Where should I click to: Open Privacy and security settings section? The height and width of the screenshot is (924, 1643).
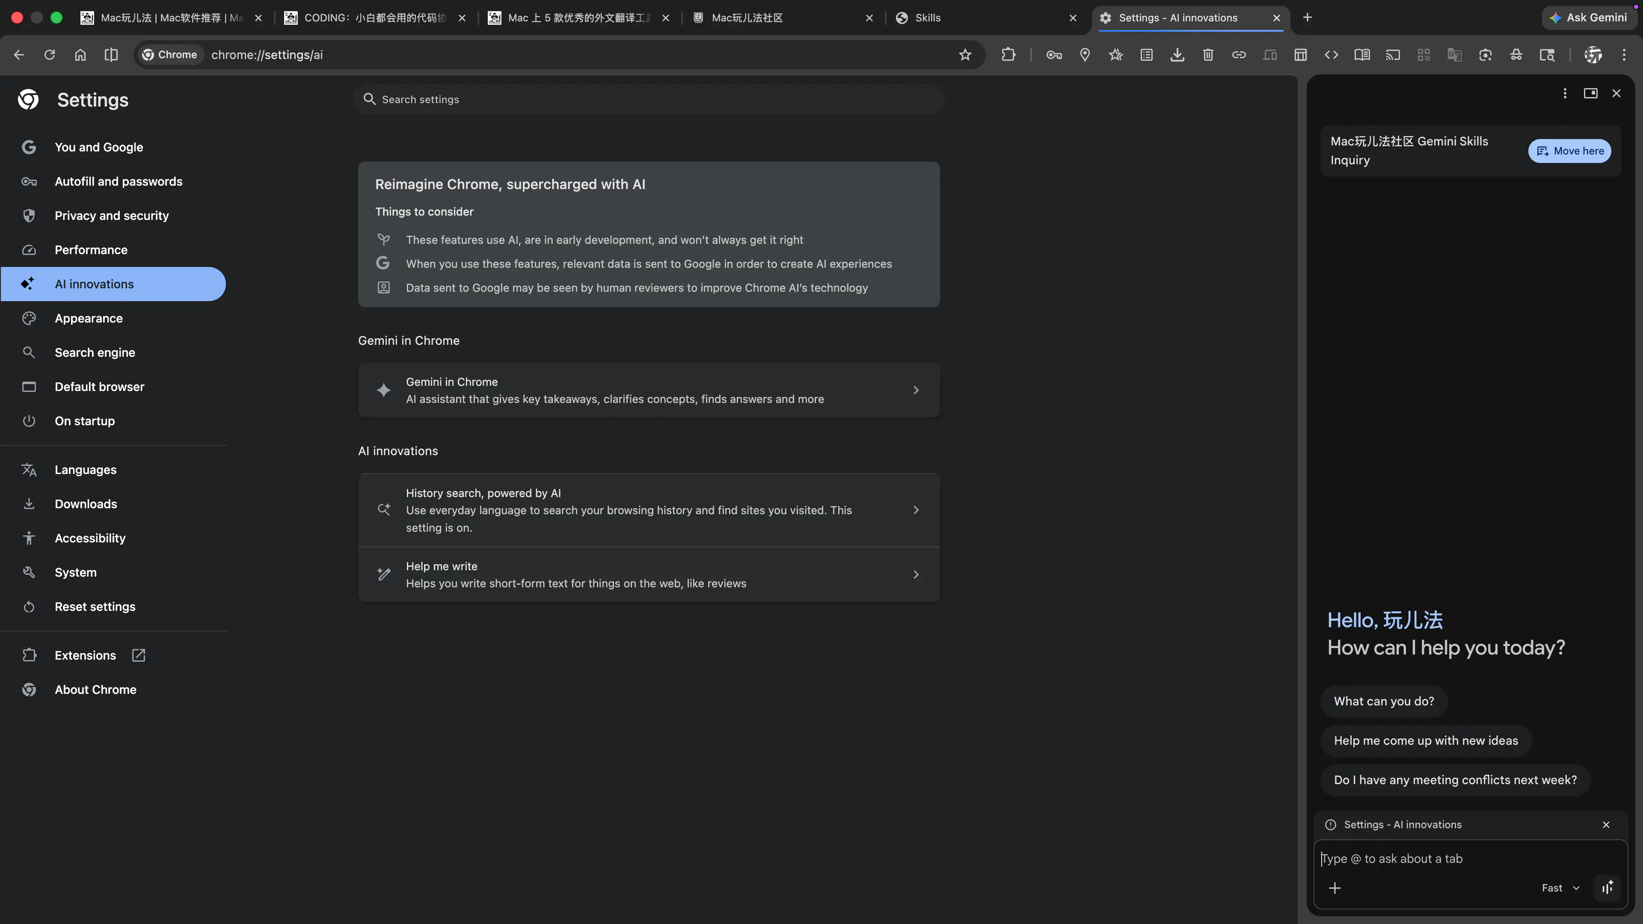point(112,216)
